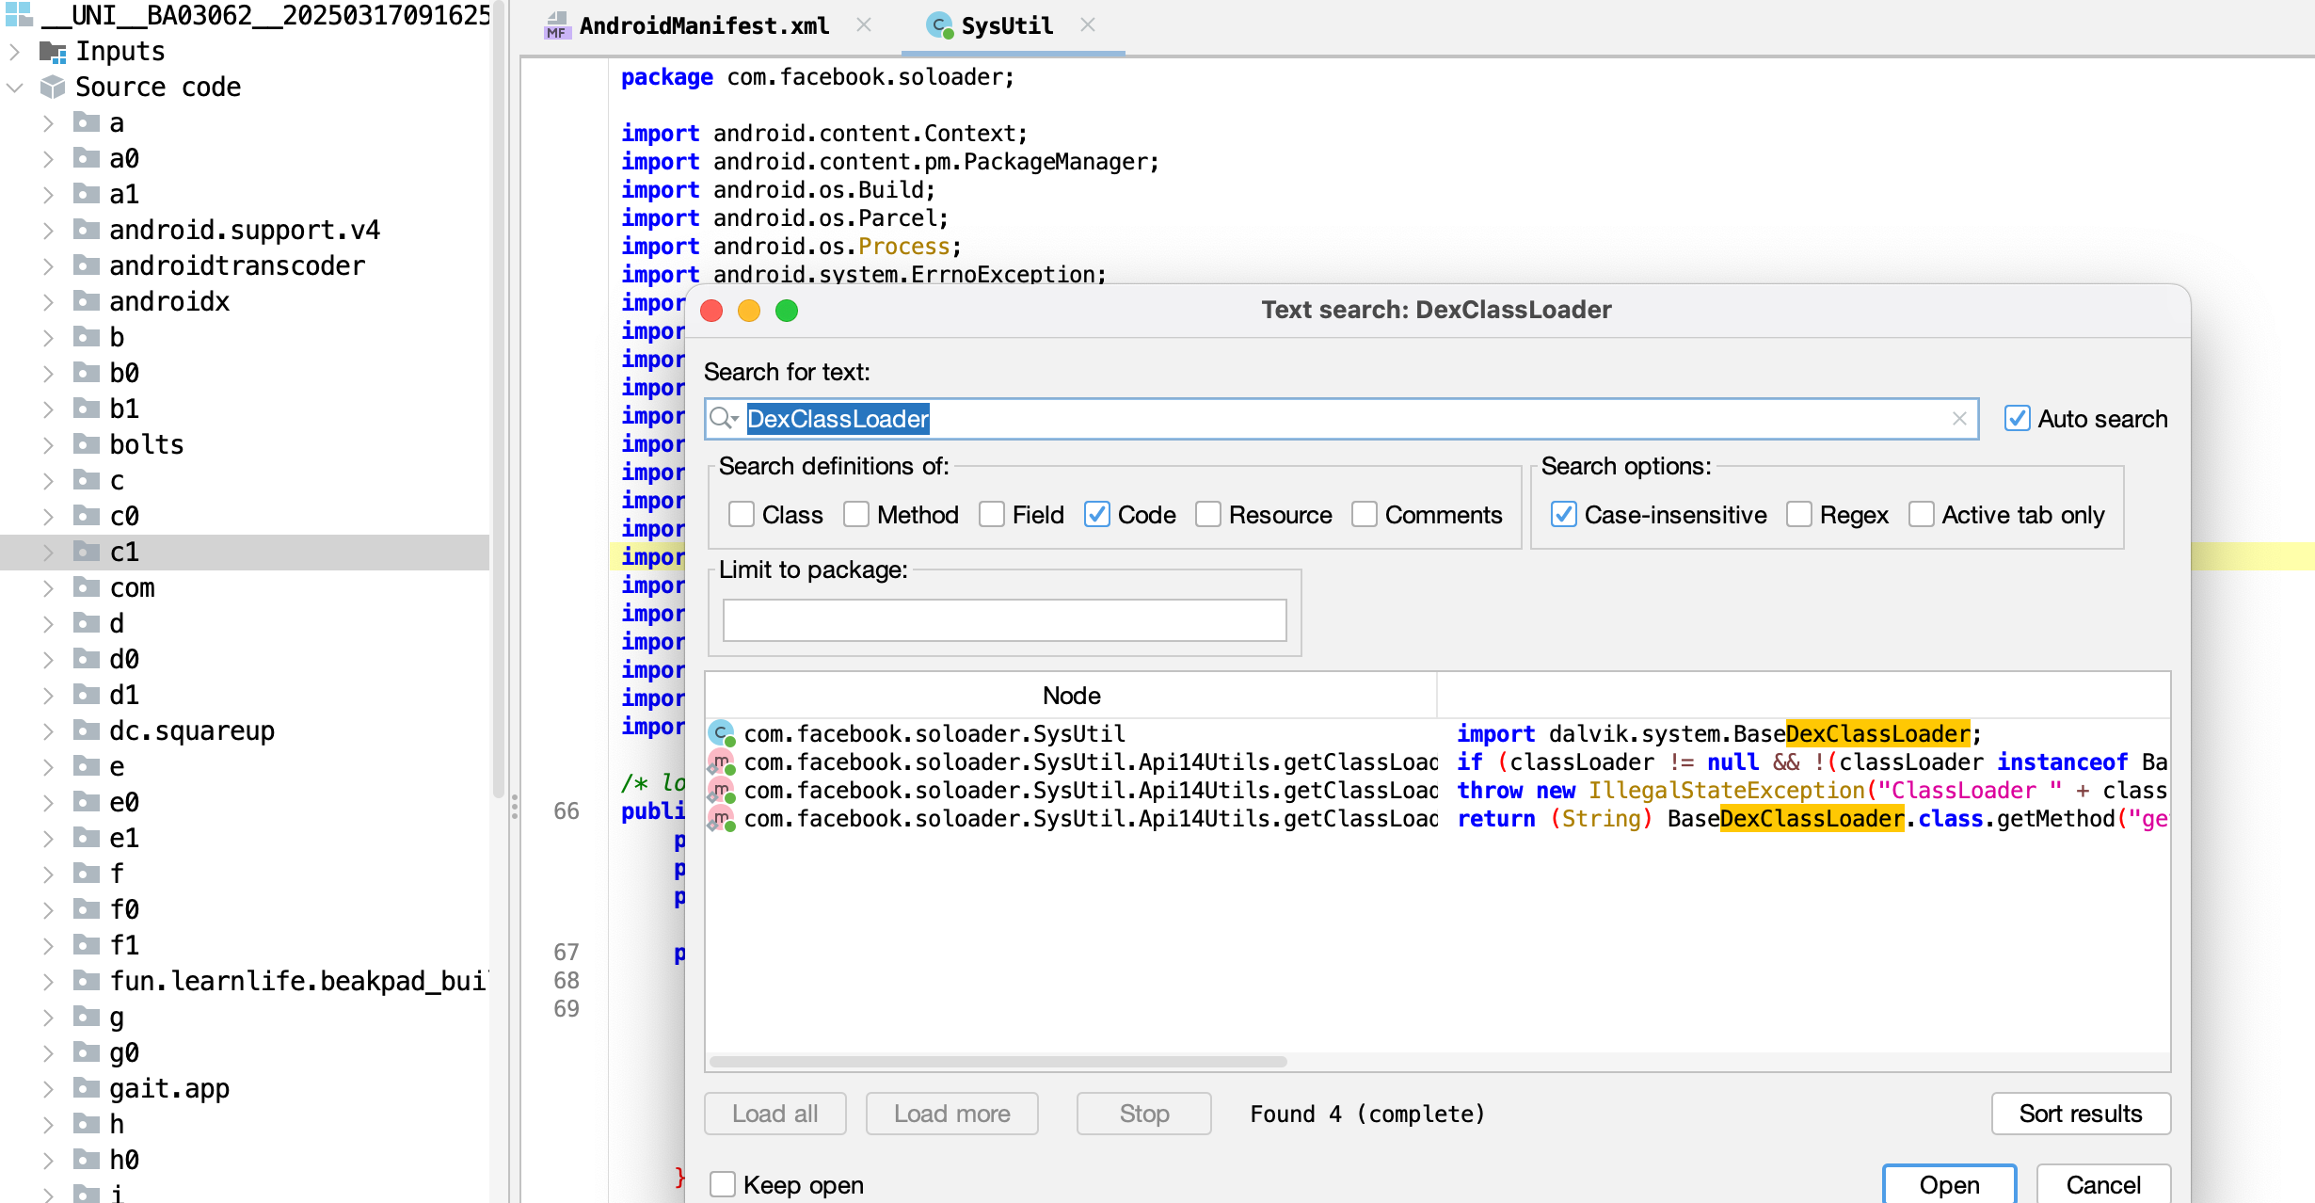Select the com.facebook.soloader.SysUtil import result row
The height and width of the screenshot is (1203, 2315).
[1438, 733]
